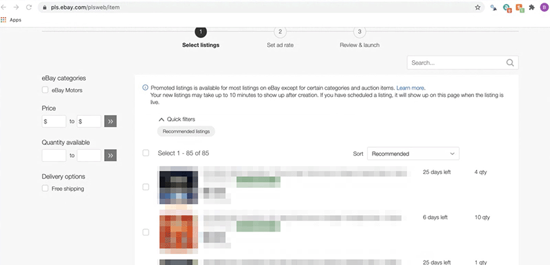Apply the Recommended listings quick filter
Viewport: 550px width, 265px height.
186,132
